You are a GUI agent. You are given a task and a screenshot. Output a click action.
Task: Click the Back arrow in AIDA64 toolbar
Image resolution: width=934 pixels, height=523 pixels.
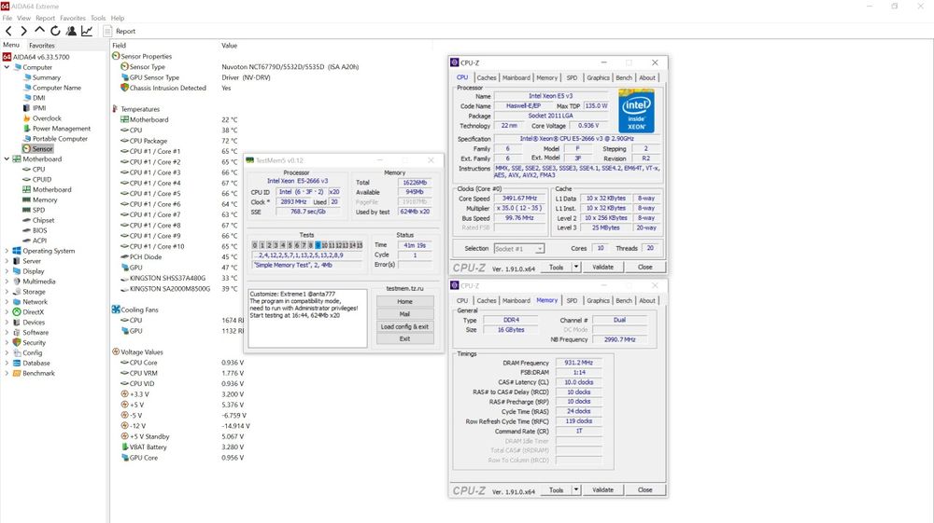pyautogui.click(x=8, y=31)
